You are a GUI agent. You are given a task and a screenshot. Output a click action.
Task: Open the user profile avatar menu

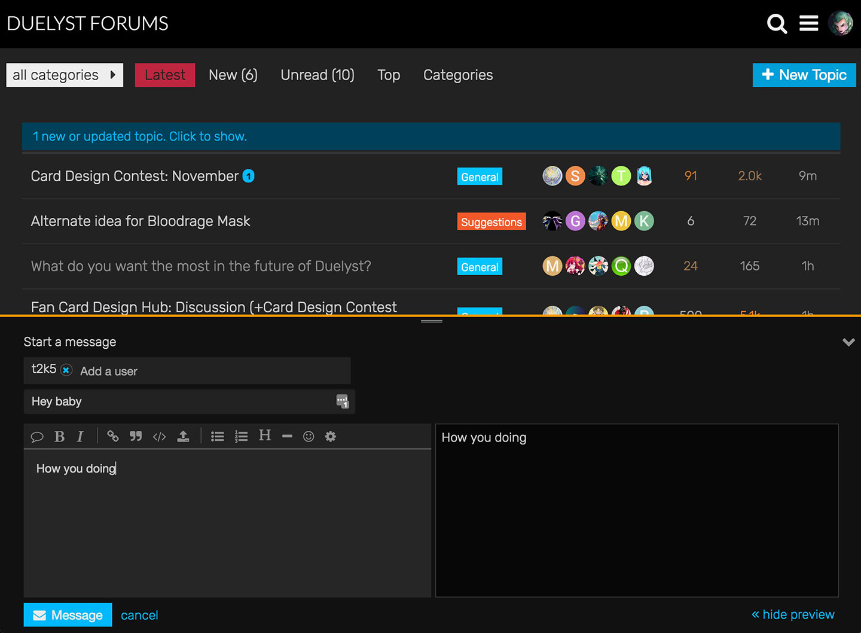(840, 23)
